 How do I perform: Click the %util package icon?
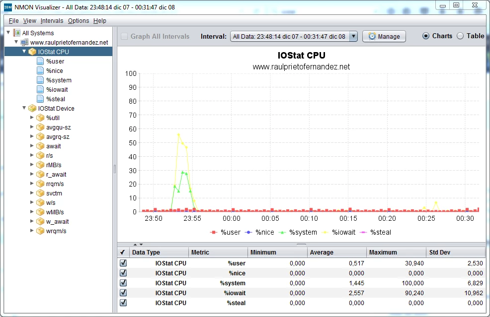pos(40,118)
